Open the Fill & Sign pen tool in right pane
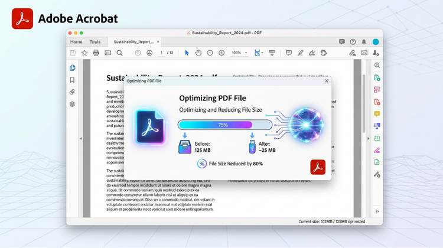Screen dimensions: 443x248 point(377,150)
